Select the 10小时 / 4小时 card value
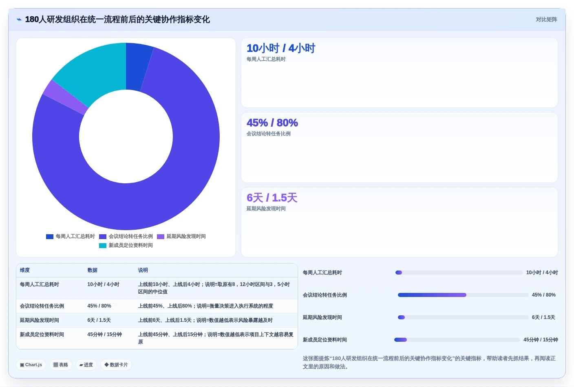 tap(281, 48)
